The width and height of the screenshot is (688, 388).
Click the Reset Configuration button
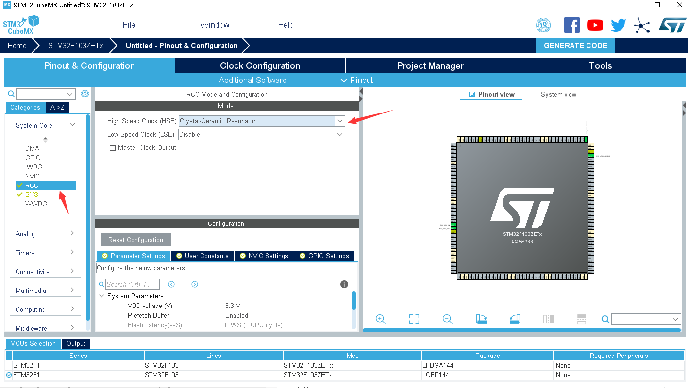tap(135, 240)
